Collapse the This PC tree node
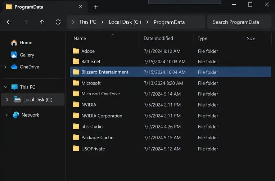This screenshot has width=275, height=181. (x=6, y=87)
